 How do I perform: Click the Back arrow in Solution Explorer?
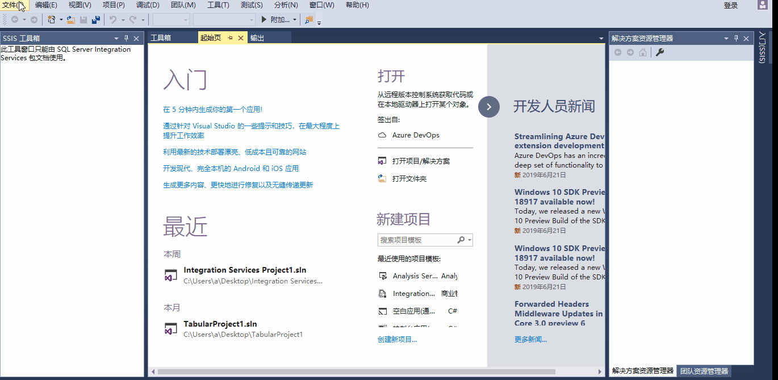[x=618, y=52]
